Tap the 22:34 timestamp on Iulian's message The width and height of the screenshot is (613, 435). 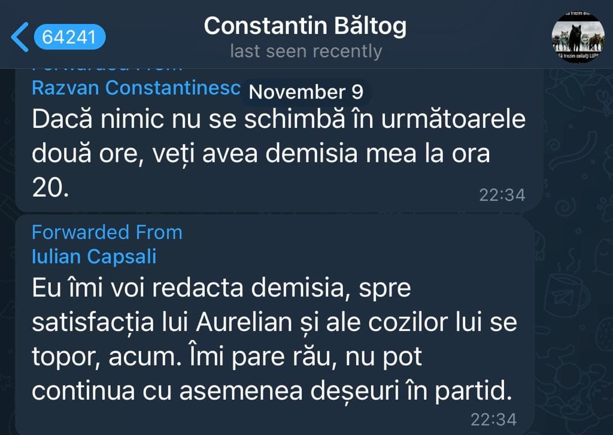[x=493, y=419]
